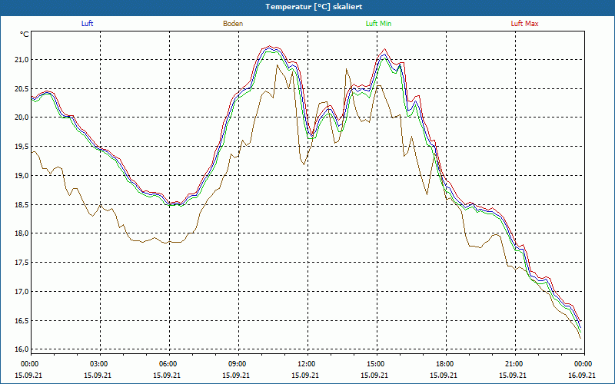Click the °C unit label on y-axis
Screen dimensions: 615x384
pos(25,35)
